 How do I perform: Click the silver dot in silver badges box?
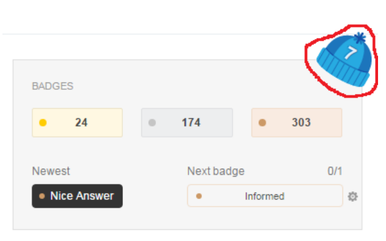(152, 122)
